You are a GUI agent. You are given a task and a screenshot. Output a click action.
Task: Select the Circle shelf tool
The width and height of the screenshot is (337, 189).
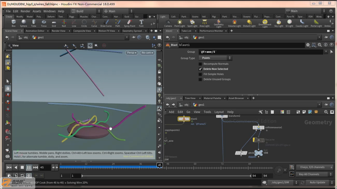tap(84, 23)
